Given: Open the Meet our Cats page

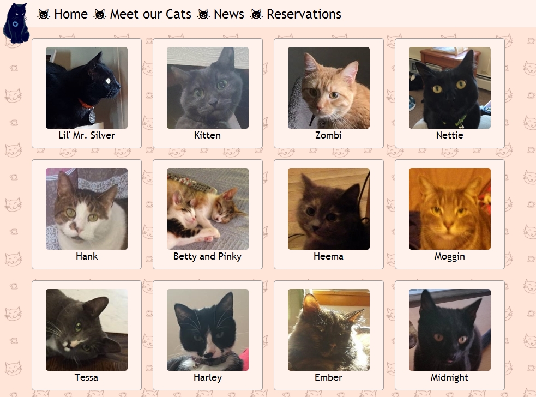Looking at the screenshot, I should (150, 14).
